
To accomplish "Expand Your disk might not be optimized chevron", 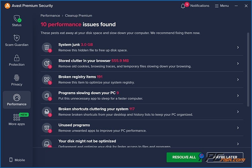I will (238, 144).
